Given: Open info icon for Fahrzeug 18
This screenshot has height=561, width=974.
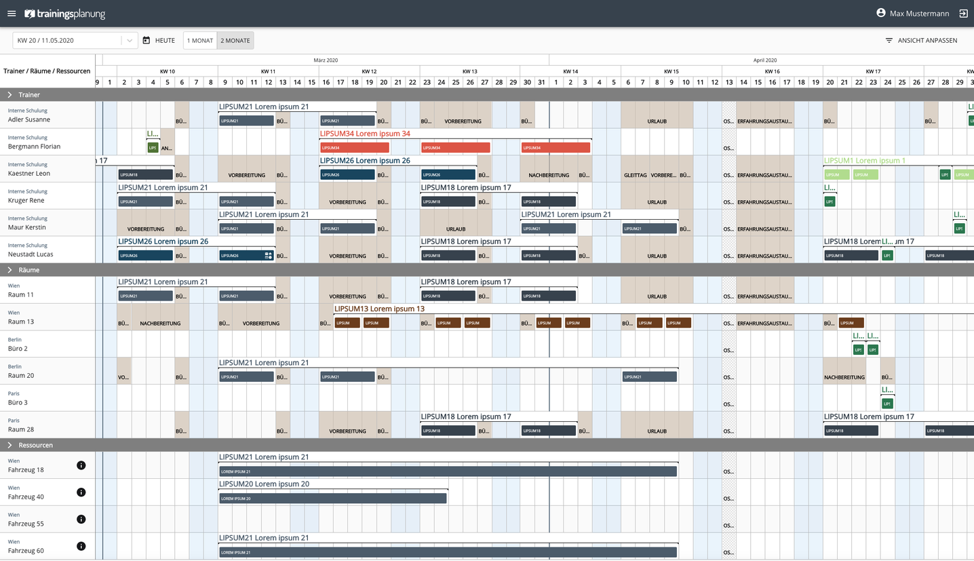Looking at the screenshot, I should coord(81,465).
